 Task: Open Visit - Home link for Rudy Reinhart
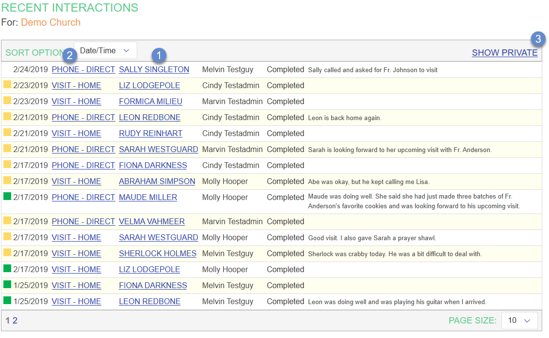point(77,133)
